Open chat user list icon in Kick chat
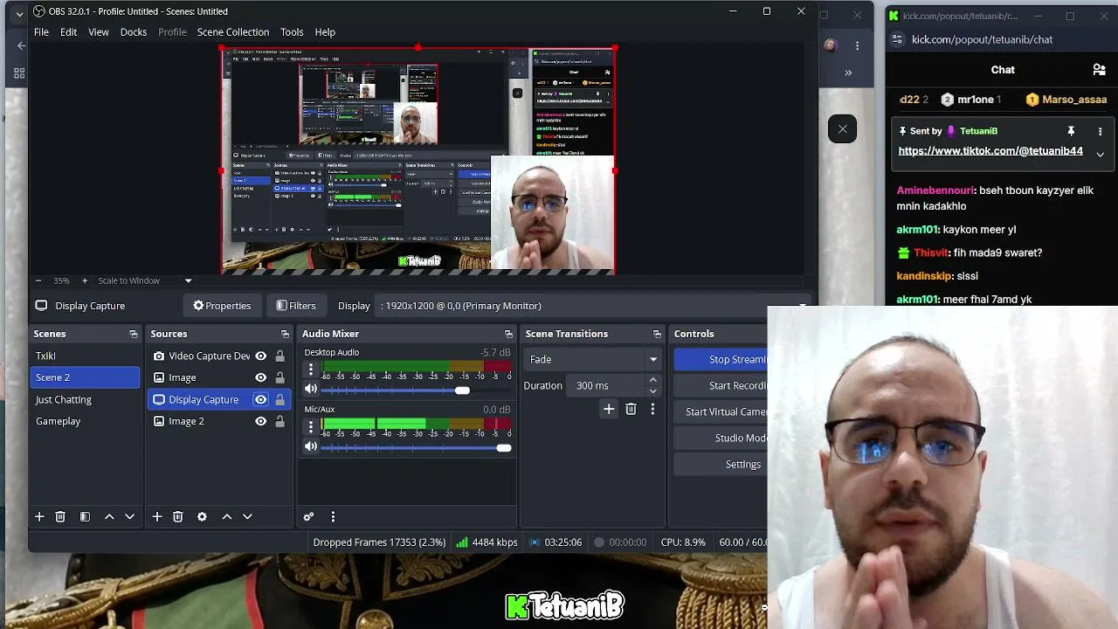The image size is (1118, 629). tap(1099, 70)
